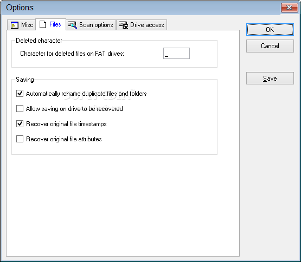
Task: Open the Drive access tab
Action: (x=142, y=25)
